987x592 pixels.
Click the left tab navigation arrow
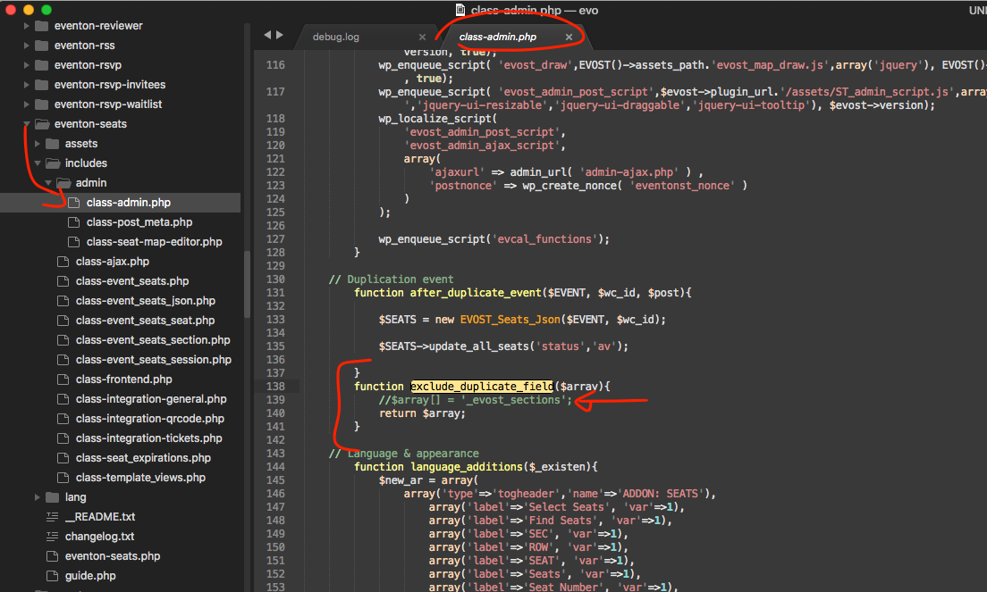267,35
